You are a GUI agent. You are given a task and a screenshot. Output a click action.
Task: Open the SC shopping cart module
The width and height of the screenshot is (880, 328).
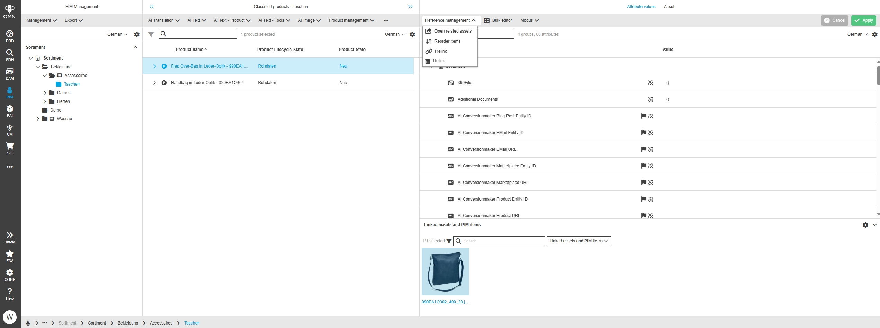click(10, 149)
